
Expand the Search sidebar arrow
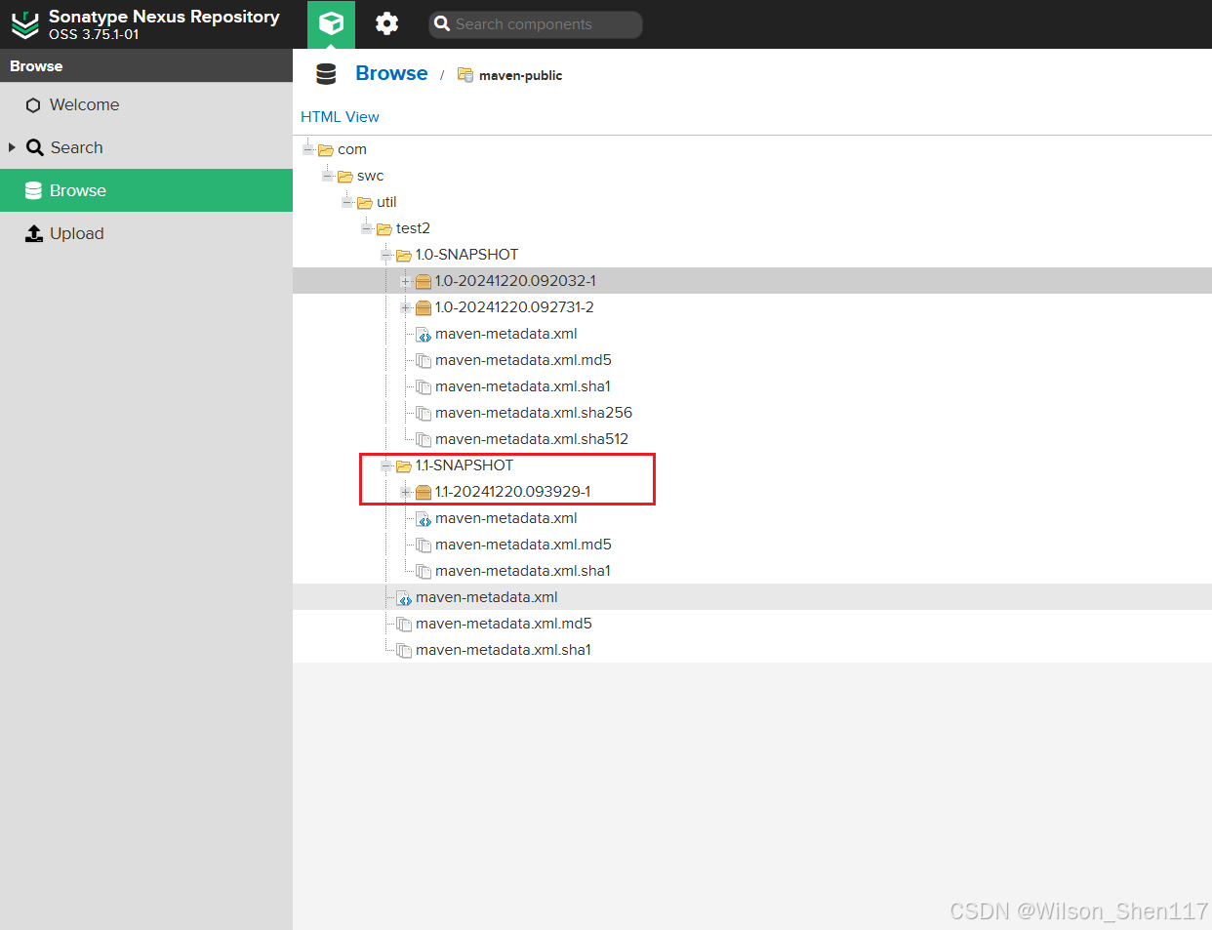coord(12,147)
